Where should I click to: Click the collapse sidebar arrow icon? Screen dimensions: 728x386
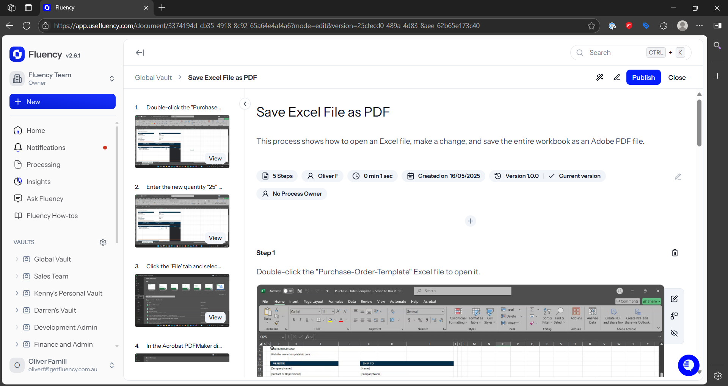coord(140,53)
